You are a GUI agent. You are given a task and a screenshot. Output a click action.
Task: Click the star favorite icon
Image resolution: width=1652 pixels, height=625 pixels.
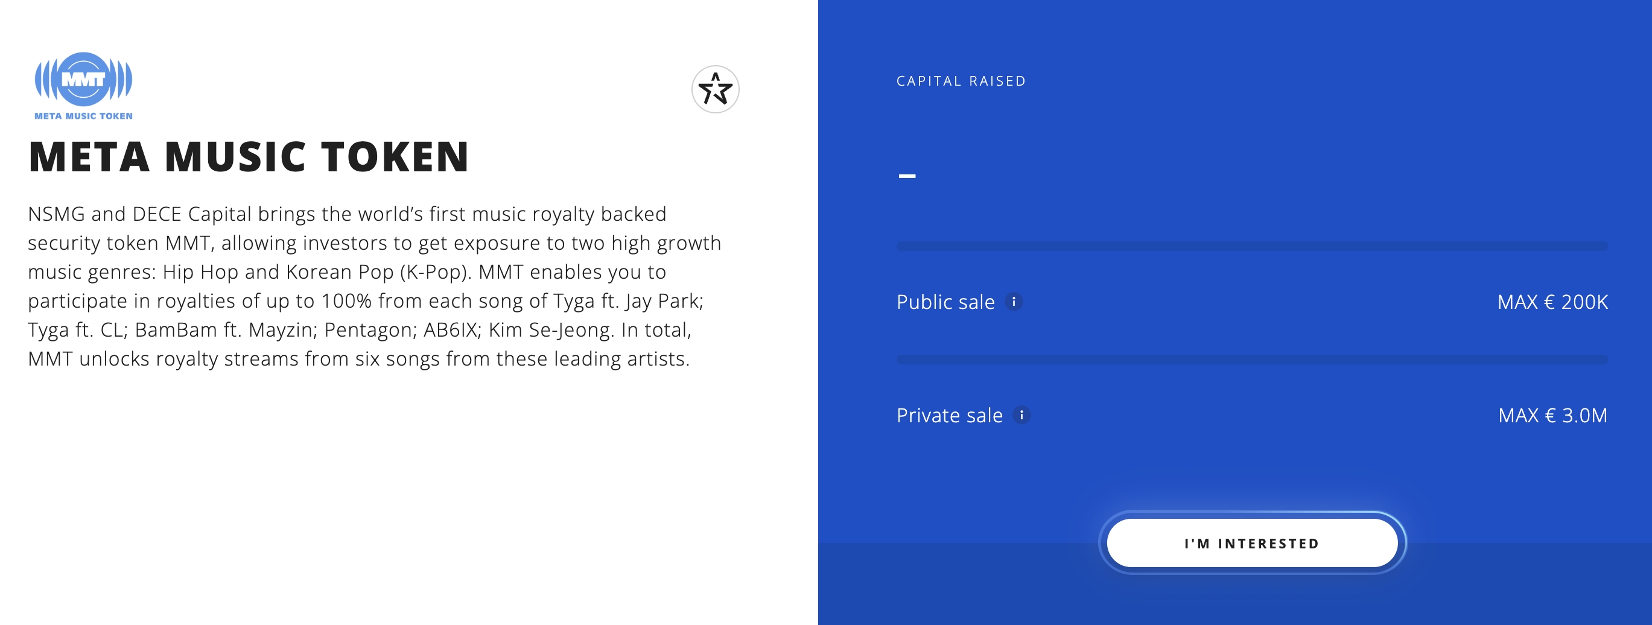[715, 89]
